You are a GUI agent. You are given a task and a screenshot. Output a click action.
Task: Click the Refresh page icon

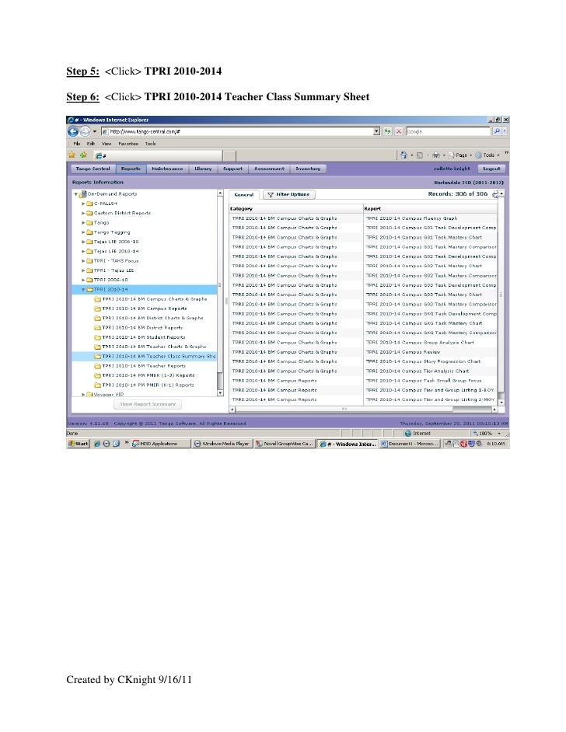(x=387, y=131)
